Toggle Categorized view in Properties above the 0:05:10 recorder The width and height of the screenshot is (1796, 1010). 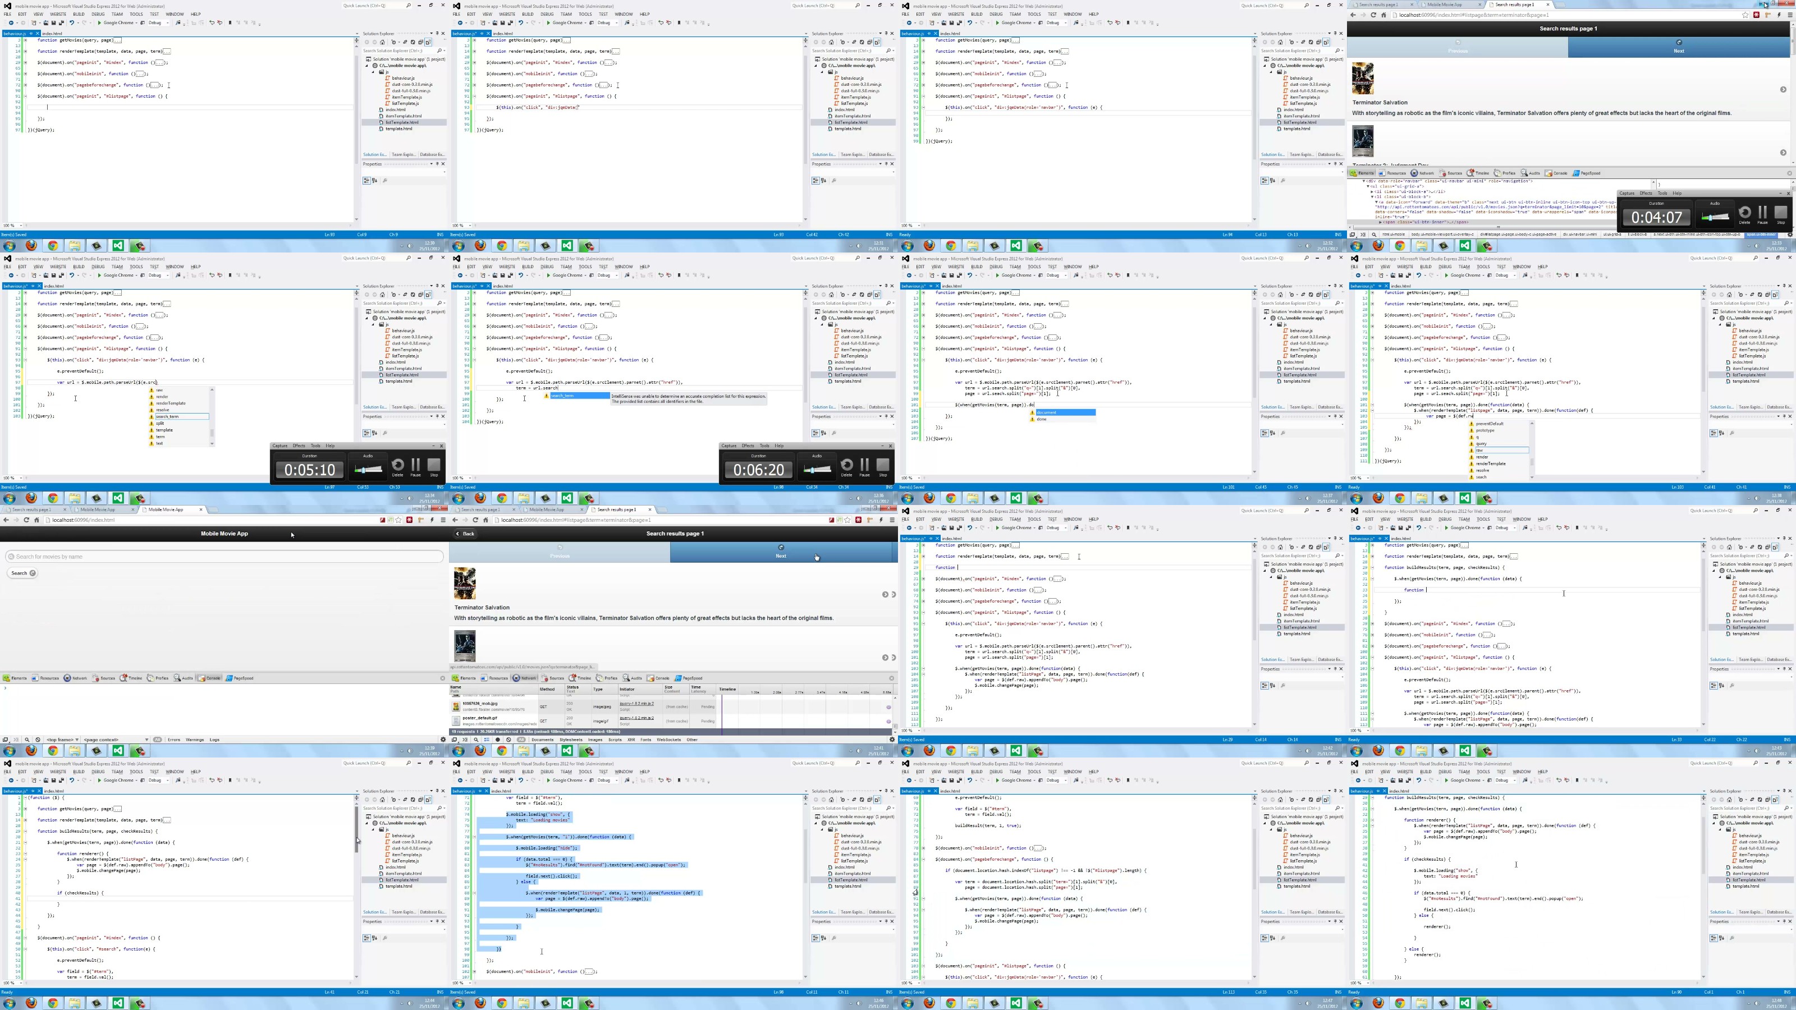coord(366,433)
